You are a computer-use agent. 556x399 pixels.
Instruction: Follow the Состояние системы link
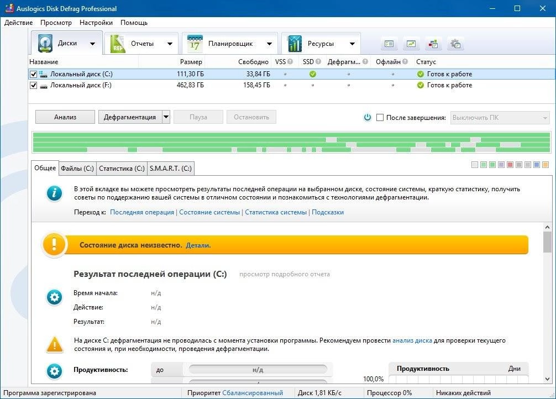(209, 212)
